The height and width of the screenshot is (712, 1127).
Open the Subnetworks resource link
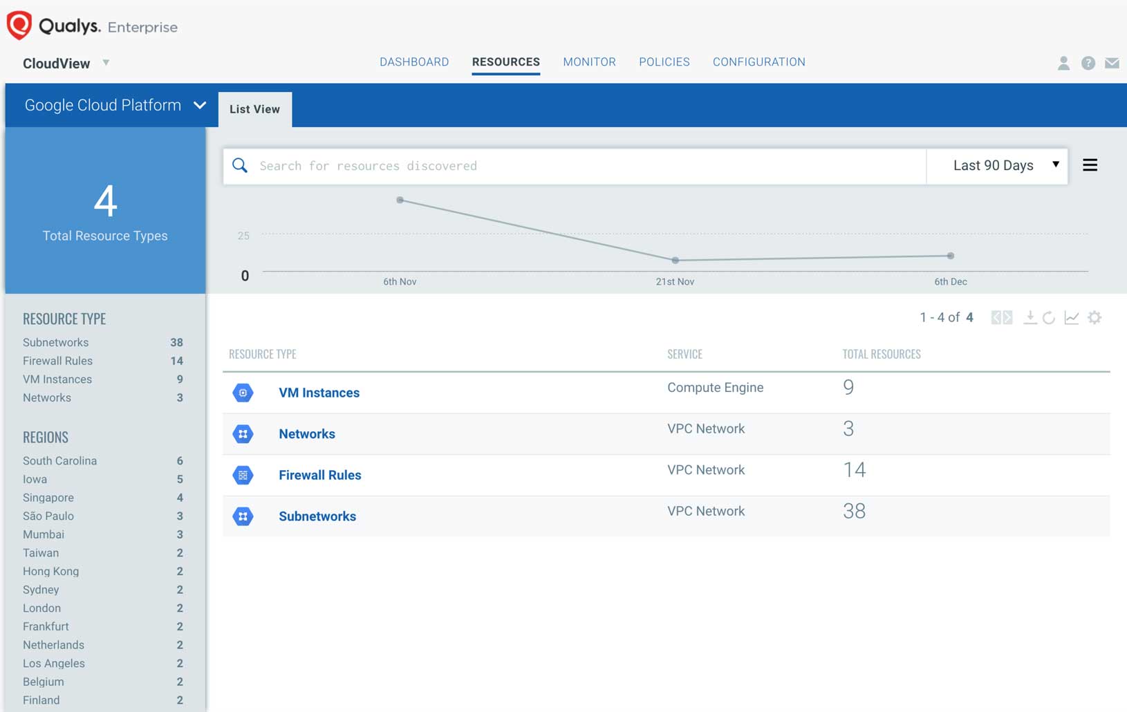click(x=317, y=516)
